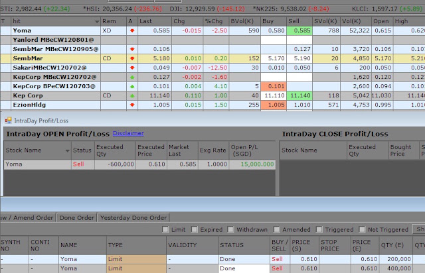Click the orange Buy price 1.005 for EzionHldg
Viewport: 425px width, 273px height.
[274, 105]
